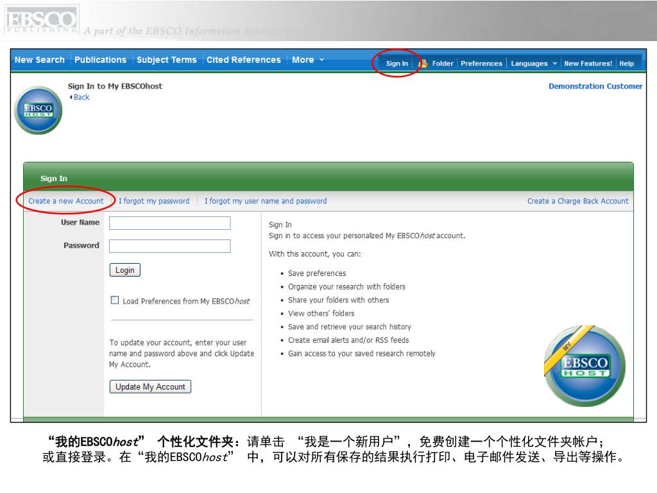Click the Demonstration Customer link
The image size is (657, 493).
[x=595, y=87]
